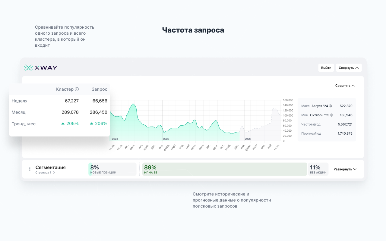The height and width of the screenshot is (241, 386).
Task: Expand the Сегментация section with Развернуть
Action: tap(345, 169)
